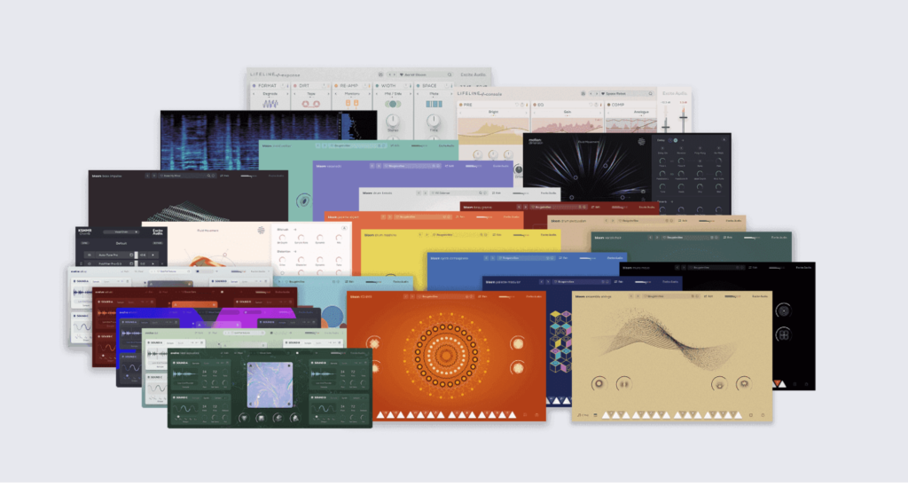
Task: Click third macro knob in Bloom Ensemble Strings
Action: [718, 383]
